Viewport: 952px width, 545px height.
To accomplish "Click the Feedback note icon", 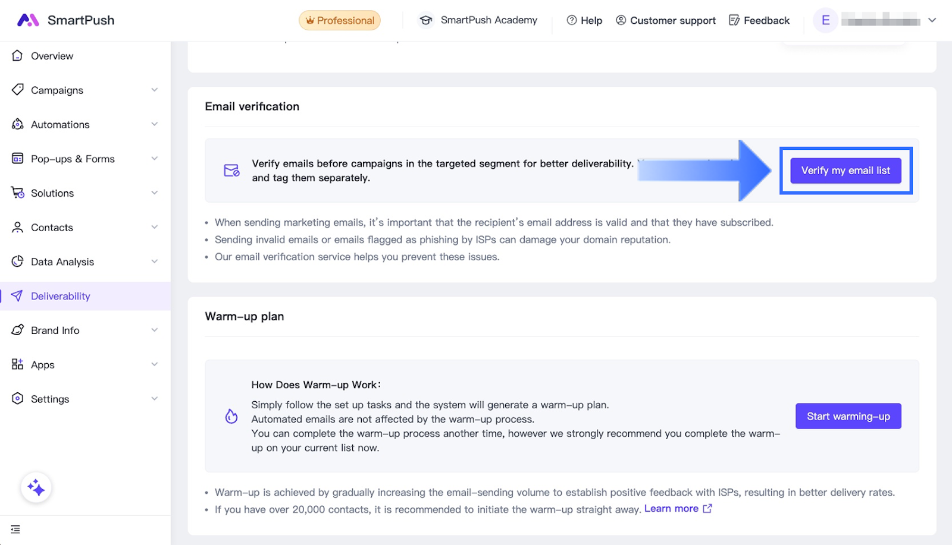I will [x=734, y=20].
